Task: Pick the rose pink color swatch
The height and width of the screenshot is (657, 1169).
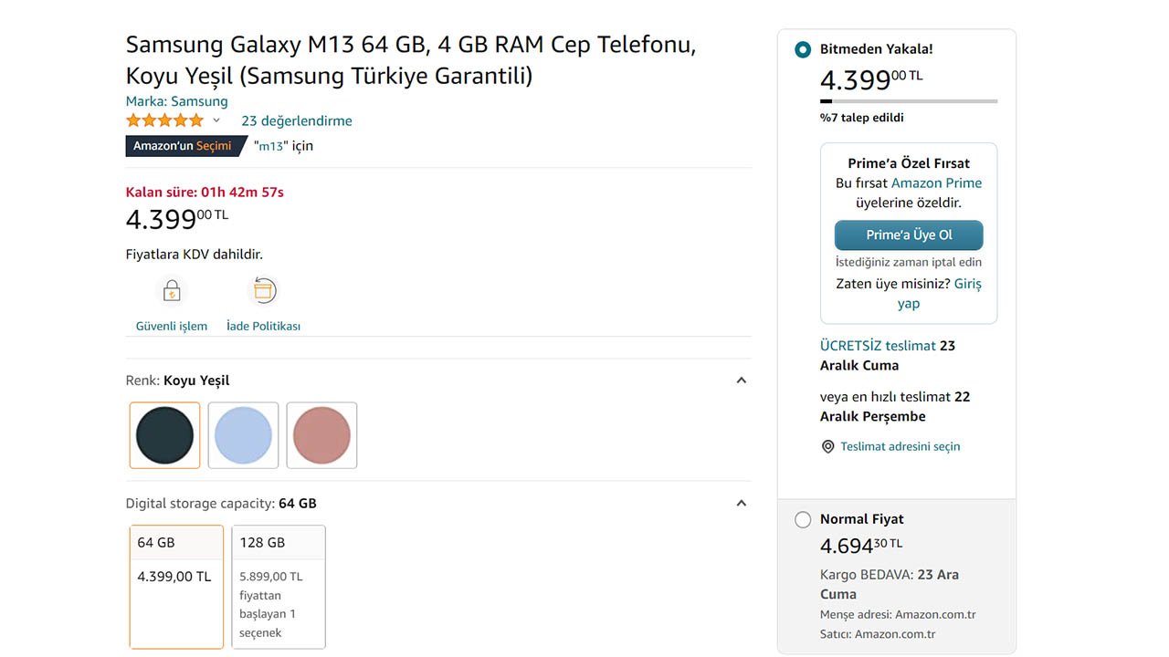Action: click(321, 435)
